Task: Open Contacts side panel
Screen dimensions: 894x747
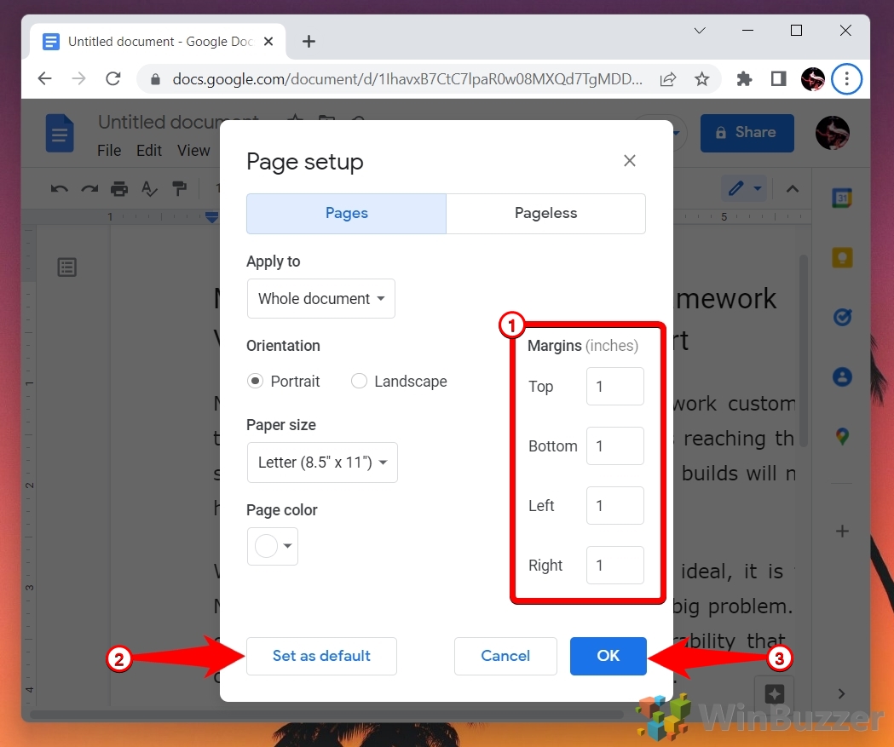Action: 842,376
